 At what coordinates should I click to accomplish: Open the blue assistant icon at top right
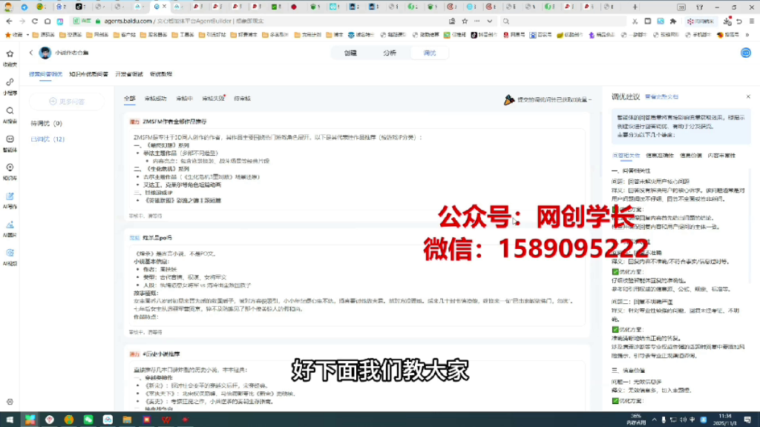(x=745, y=53)
